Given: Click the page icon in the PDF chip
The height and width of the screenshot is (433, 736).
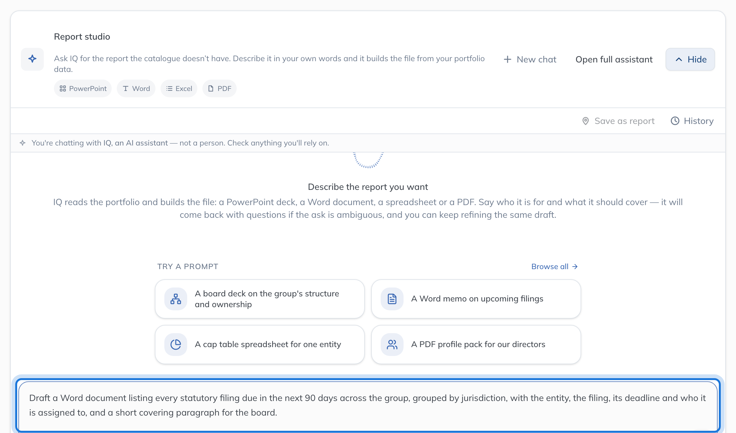Looking at the screenshot, I should [211, 88].
